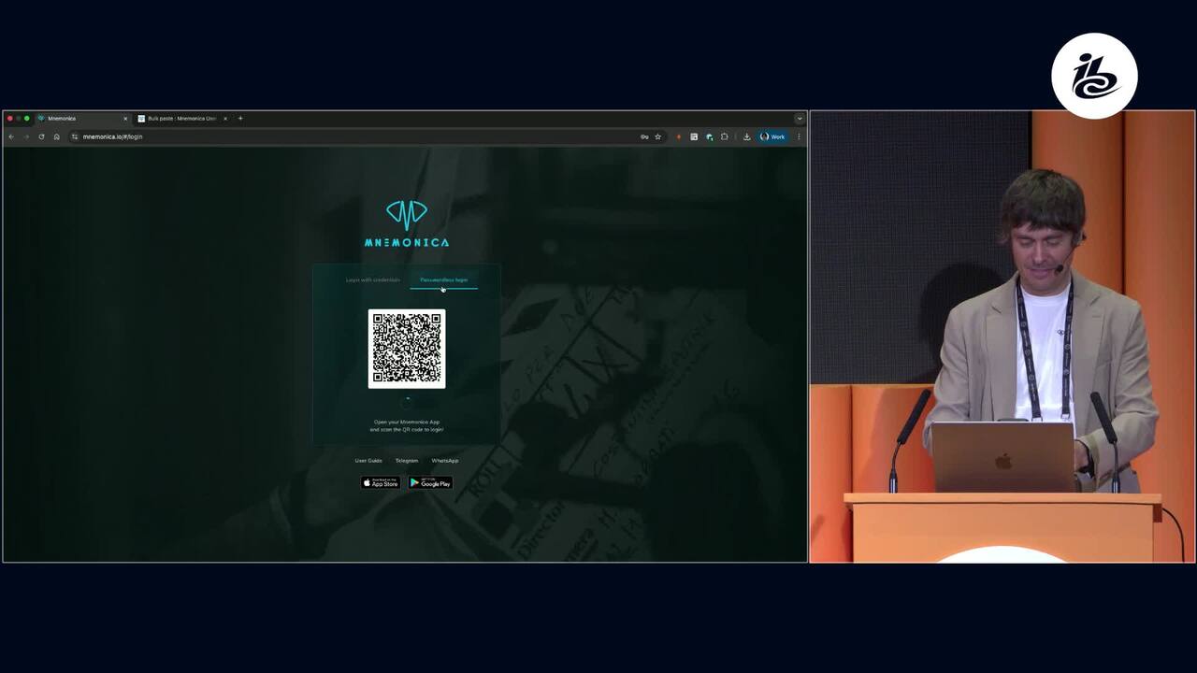Click the IBC logo badge

[x=1094, y=76]
